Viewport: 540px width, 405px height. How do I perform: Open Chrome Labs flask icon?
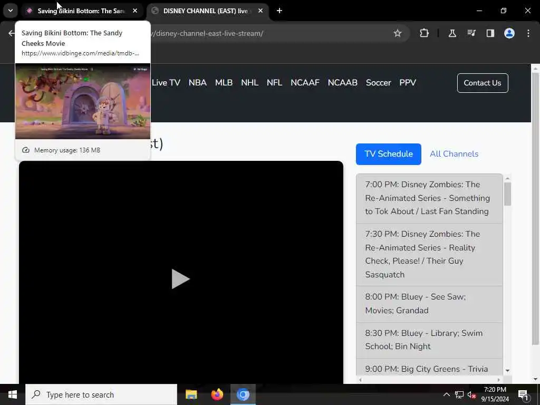pyautogui.click(x=452, y=33)
